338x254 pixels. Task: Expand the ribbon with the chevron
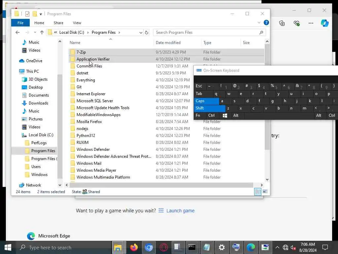(259, 23)
